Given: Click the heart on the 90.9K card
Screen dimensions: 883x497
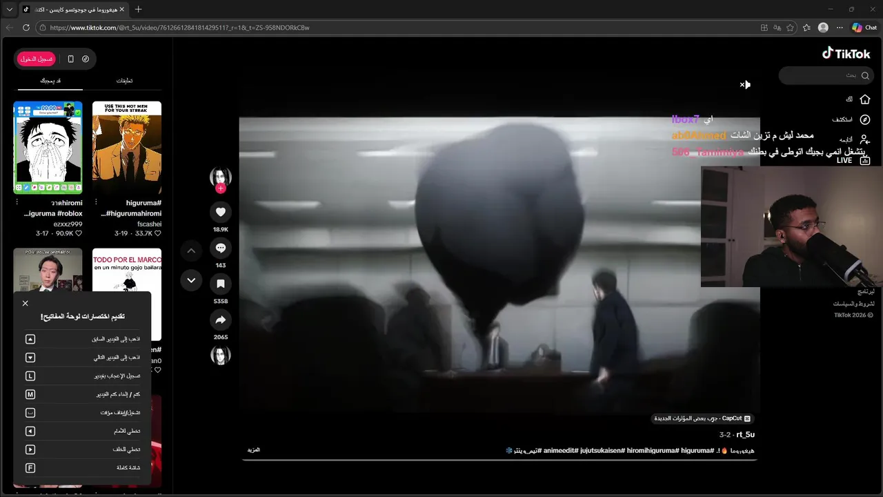Looking at the screenshot, I should [79, 234].
